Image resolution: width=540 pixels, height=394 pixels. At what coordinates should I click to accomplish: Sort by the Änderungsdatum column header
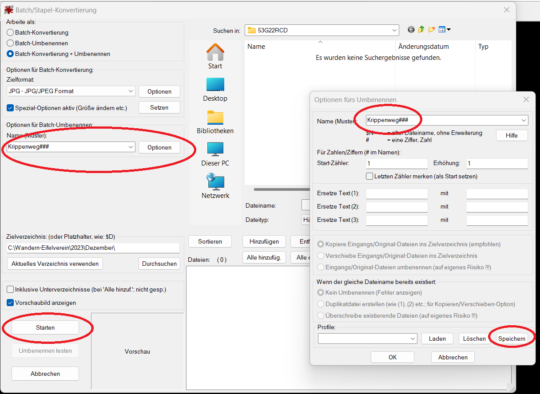pyautogui.click(x=423, y=47)
